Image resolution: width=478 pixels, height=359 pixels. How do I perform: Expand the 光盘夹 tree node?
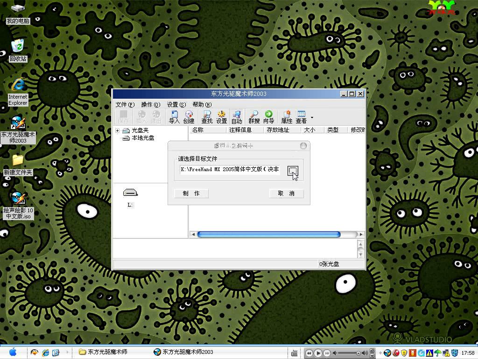117,131
